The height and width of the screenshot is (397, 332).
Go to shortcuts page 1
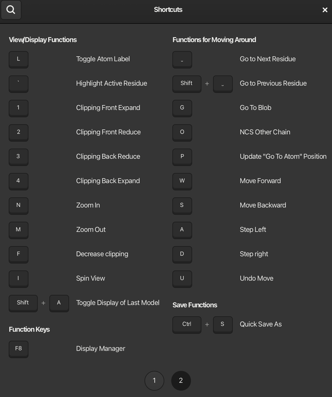pyautogui.click(x=154, y=380)
